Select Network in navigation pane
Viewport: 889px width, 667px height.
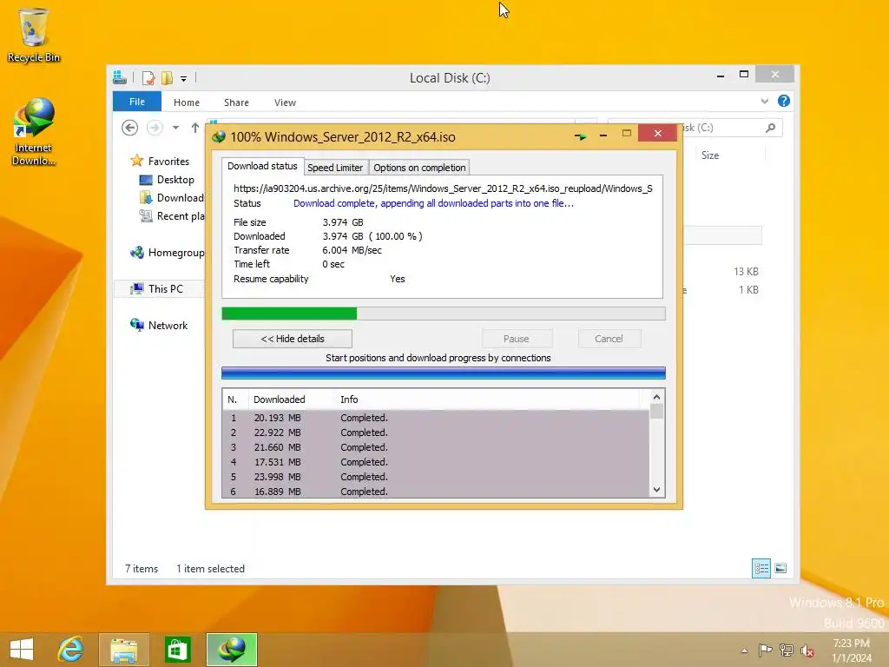click(x=160, y=326)
